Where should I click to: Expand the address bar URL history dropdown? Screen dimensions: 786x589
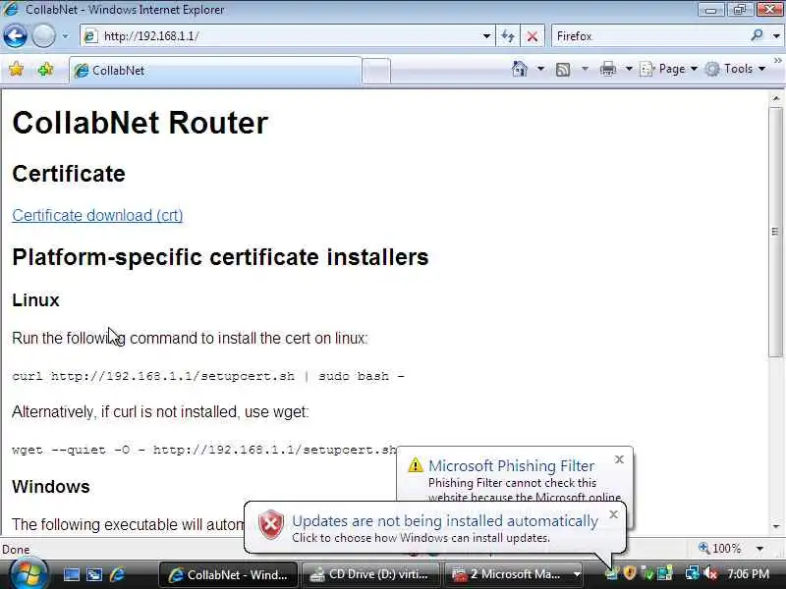point(486,36)
